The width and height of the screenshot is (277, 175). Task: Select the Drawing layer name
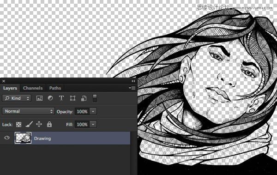pos(42,139)
